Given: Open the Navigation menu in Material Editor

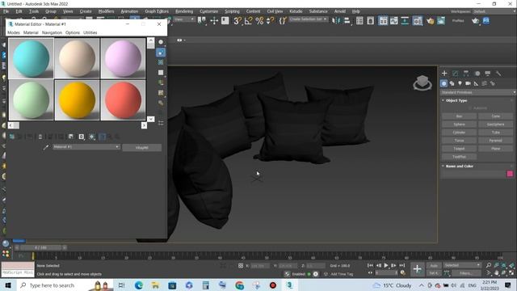Looking at the screenshot, I should 52,32.
